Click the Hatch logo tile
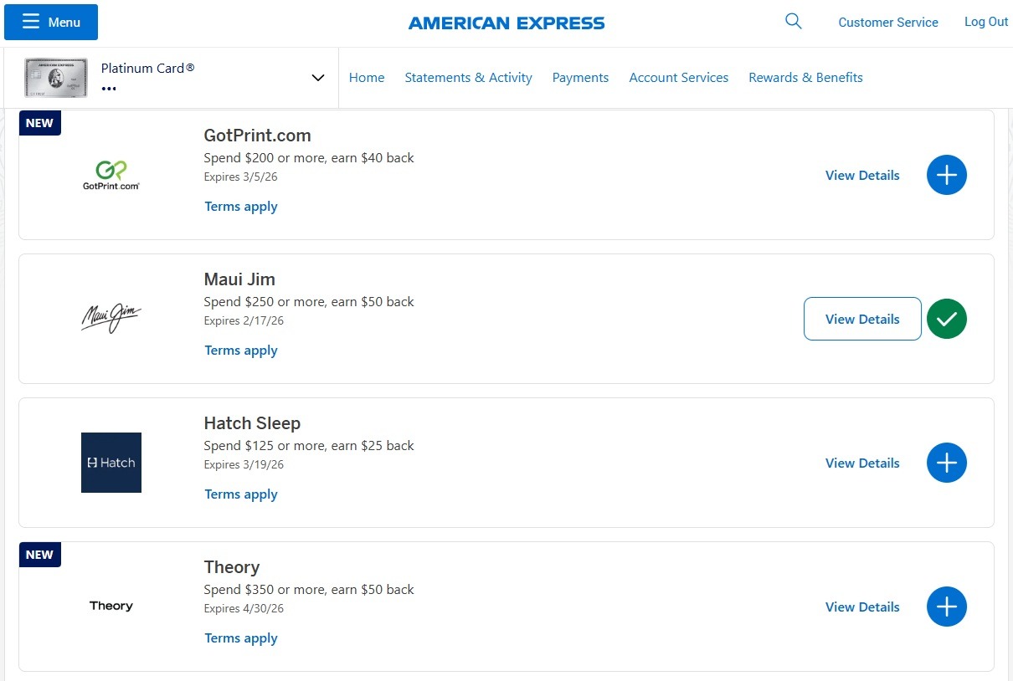The width and height of the screenshot is (1013, 681). 111,463
